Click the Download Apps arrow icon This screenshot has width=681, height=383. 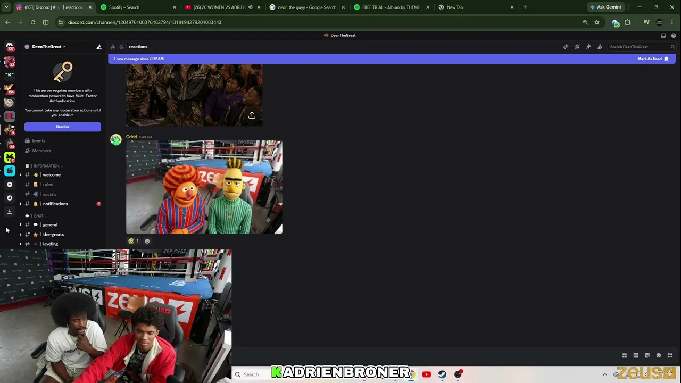tap(10, 211)
